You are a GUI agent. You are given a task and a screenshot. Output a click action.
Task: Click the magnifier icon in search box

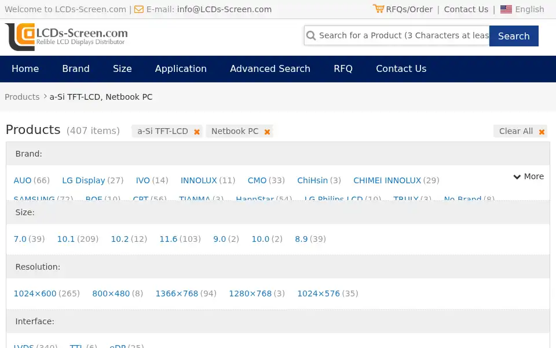tap(311, 35)
